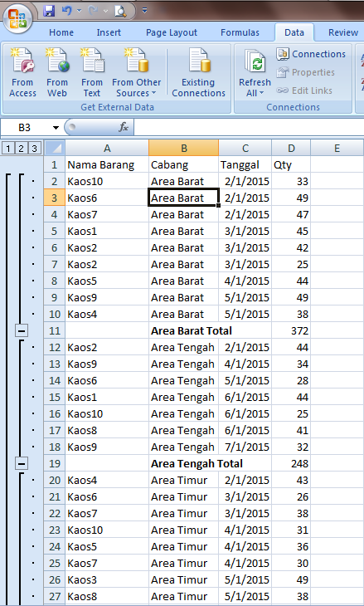
Task: Click the total value 248
Action: click(291, 463)
